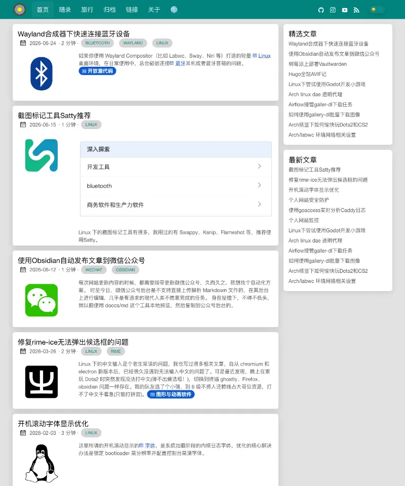This screenshot has width=405, height=486.
Task: Select the BLUETOOTH tag
Action: 97,43
